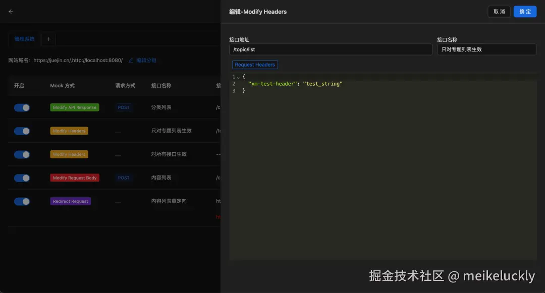The height and width of the screenshot is (293, 545).
Task: Toggle the 只对专题列表生效 row switch
Action: coord(22,131)
